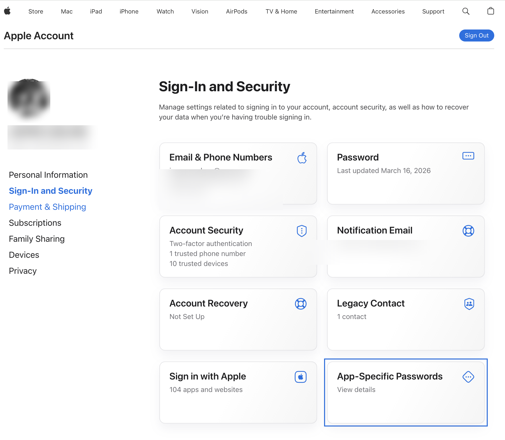Click '10 trusted devices' text
This screenshot has width=505, height=440.
(x=199, y=263)
